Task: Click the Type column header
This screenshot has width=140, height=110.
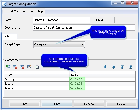Action: click(x=37, y=75)
